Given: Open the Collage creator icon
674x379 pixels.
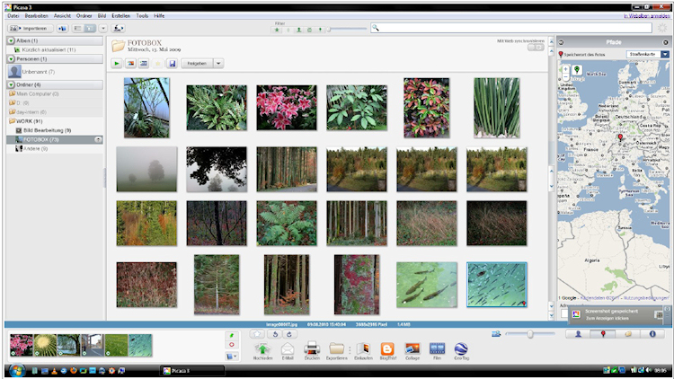Looking at the screenshot, I should point(412,348).
